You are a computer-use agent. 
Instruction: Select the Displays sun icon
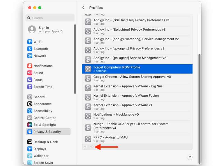pyautogui.click(x=30, y=149)
